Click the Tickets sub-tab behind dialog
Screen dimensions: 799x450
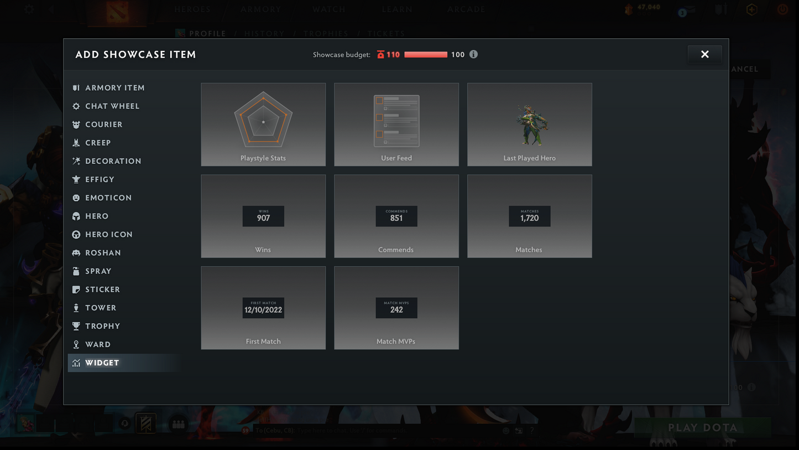tap(387, 34)
